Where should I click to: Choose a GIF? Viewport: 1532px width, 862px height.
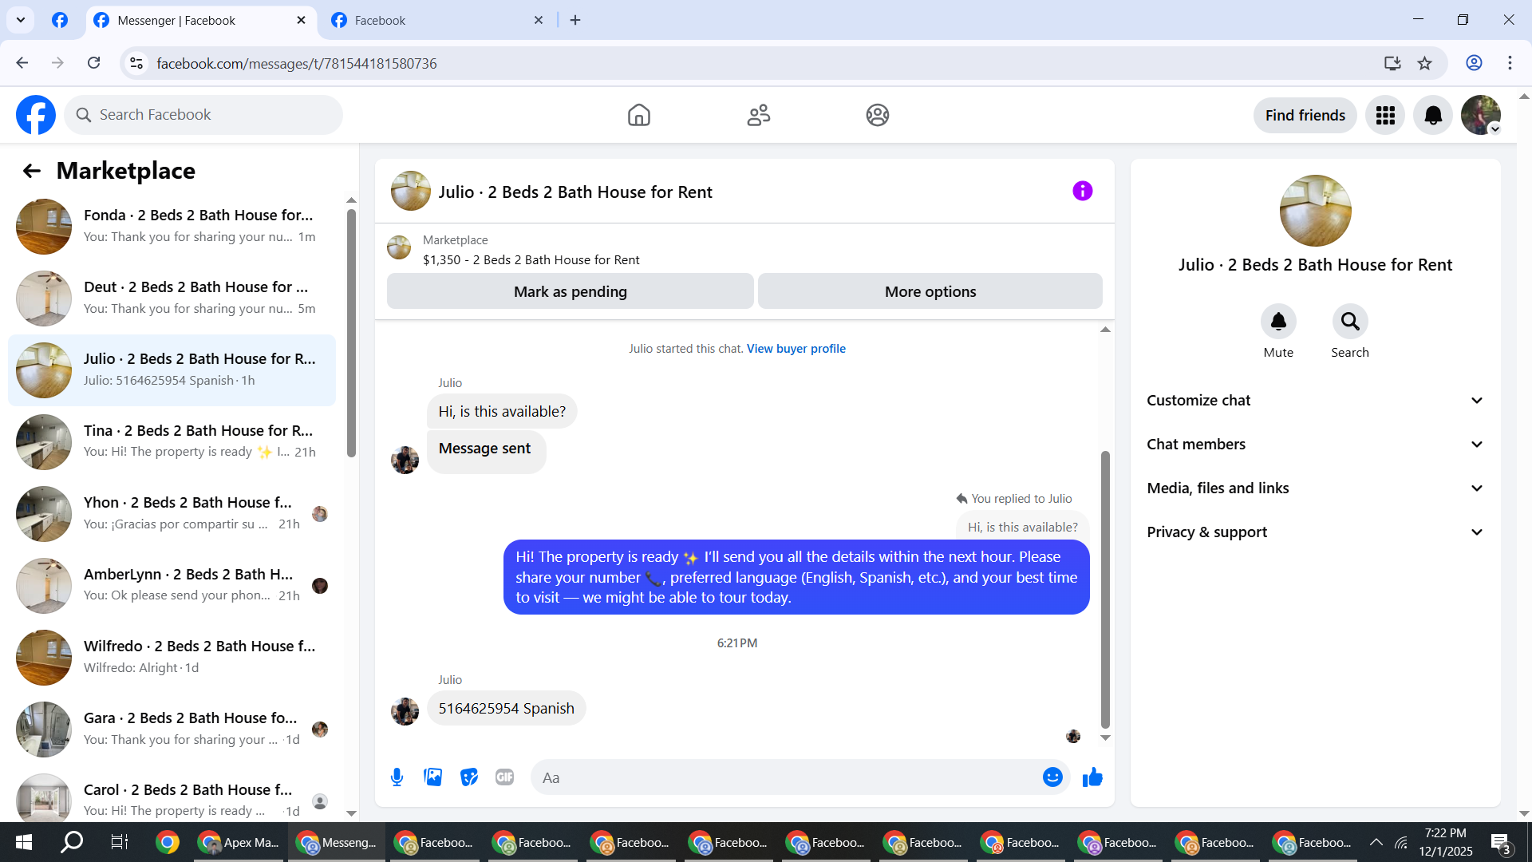[x=505, y=777]
